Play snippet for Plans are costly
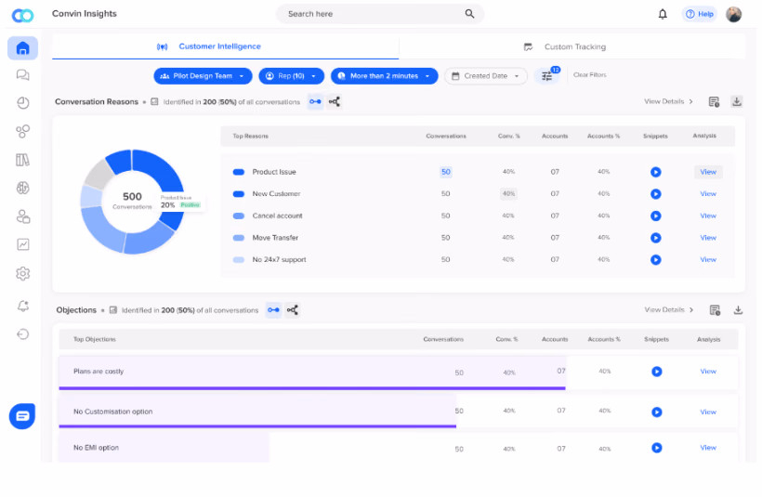 (657, 372)
